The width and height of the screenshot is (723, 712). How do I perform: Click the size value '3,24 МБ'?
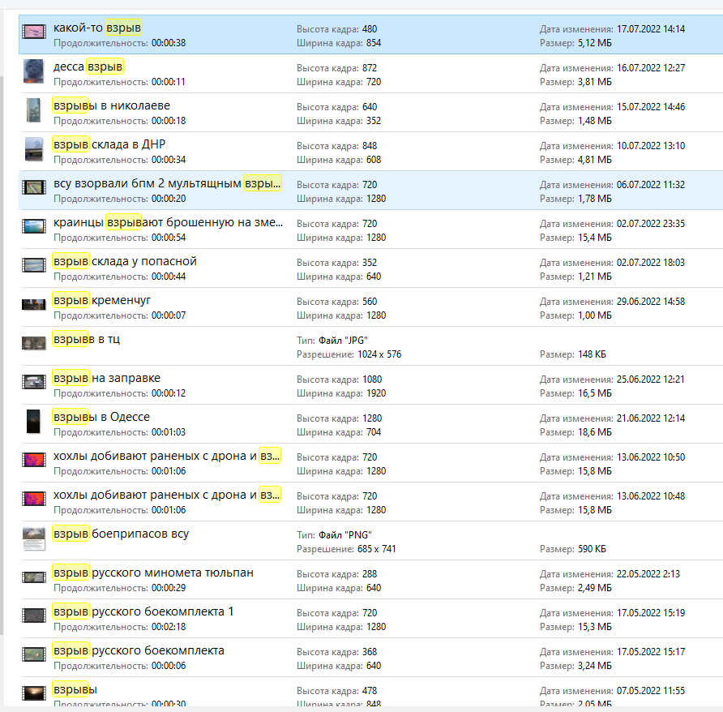click(x=595, y=666)
